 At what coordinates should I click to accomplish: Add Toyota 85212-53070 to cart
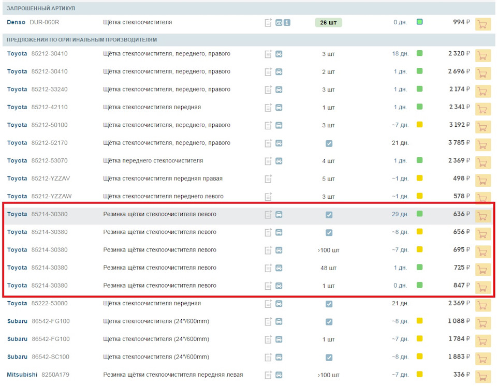pos(483,163)
